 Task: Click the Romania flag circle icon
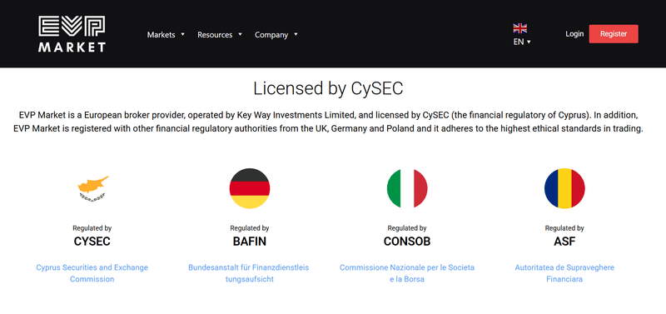point(564,188)
